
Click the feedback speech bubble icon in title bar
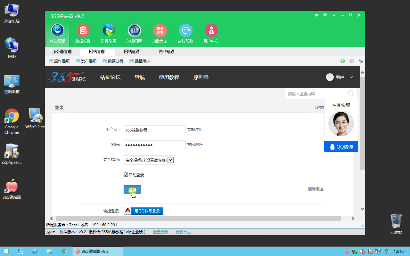[x=317, y=15]
